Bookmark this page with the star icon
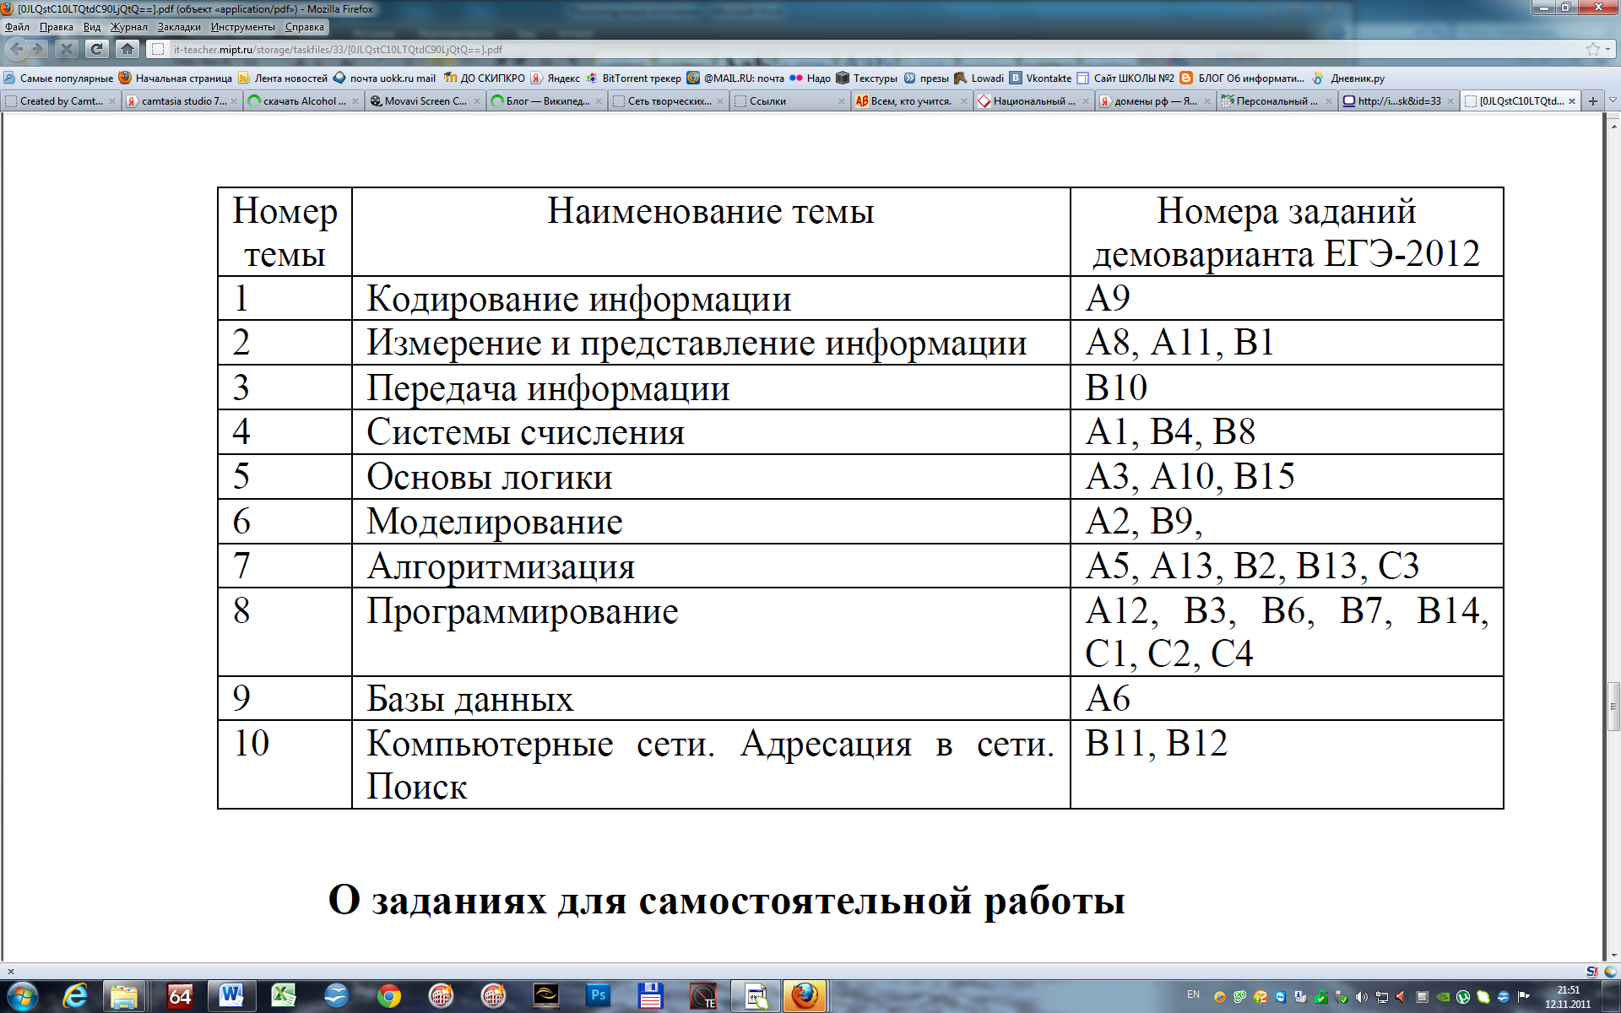This screenshot has height=1013, width=1621. pos(1592,49)
